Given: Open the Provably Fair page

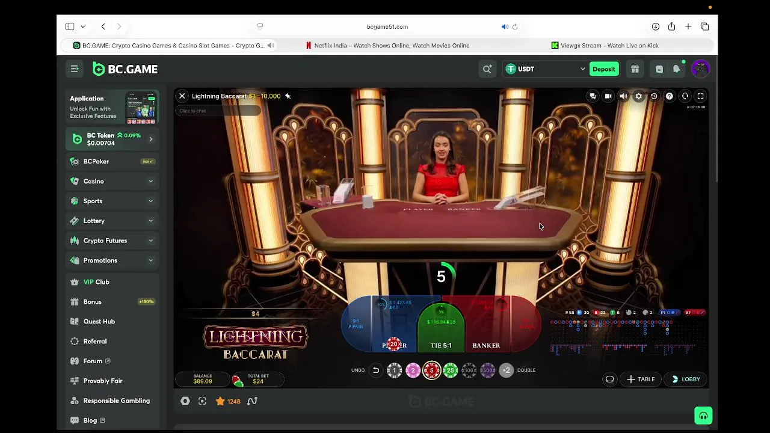Looking at the screenshot, I should point(112,381).
